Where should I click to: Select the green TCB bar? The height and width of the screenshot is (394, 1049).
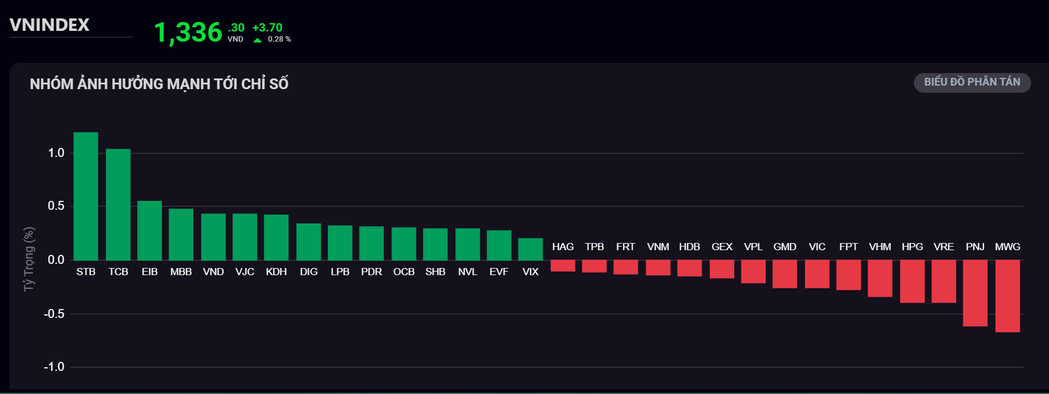[x=118, y=204]
